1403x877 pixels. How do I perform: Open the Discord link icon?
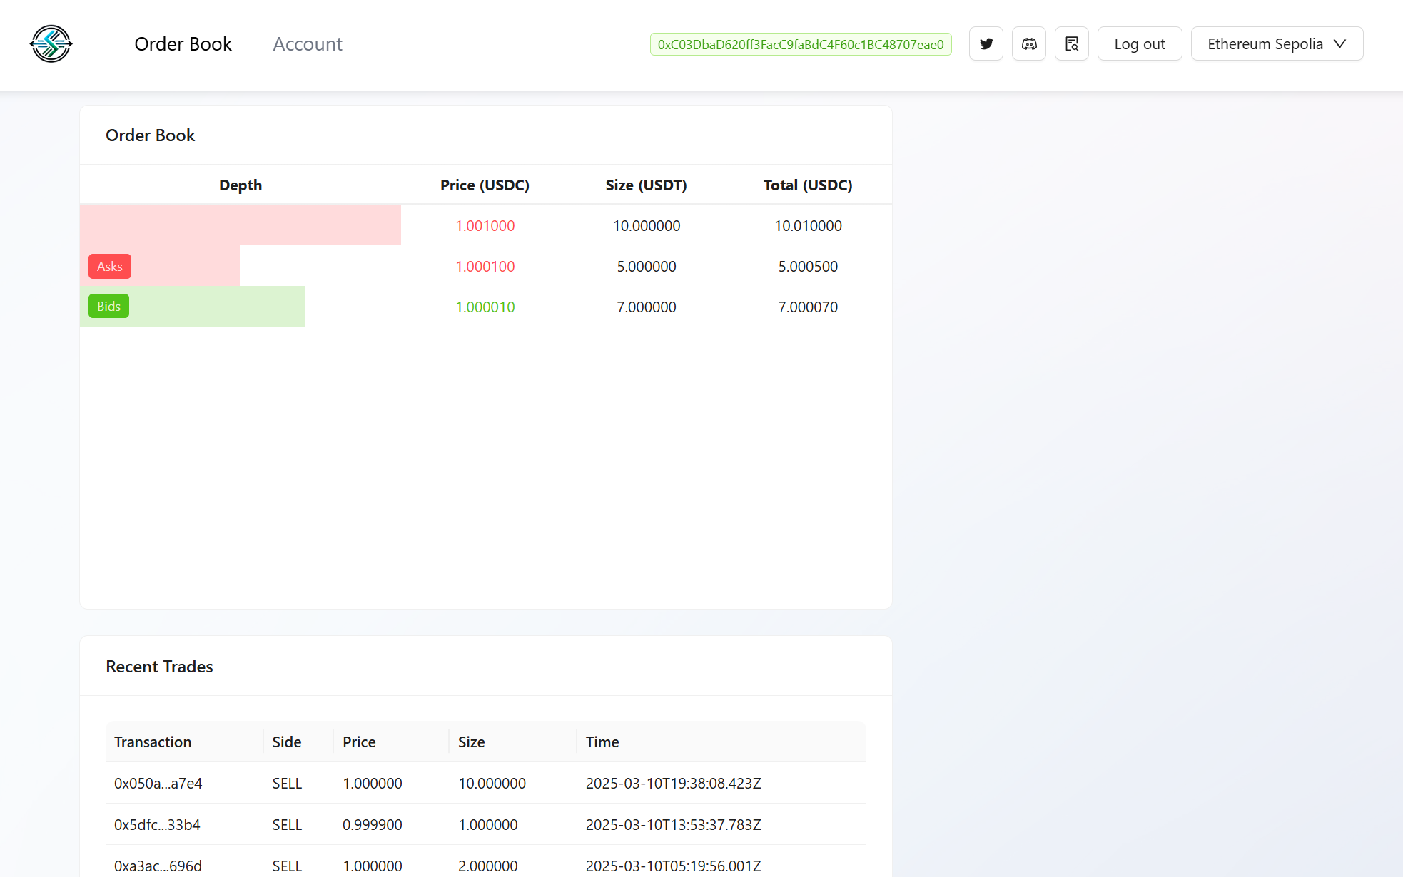click(1029, 44)
